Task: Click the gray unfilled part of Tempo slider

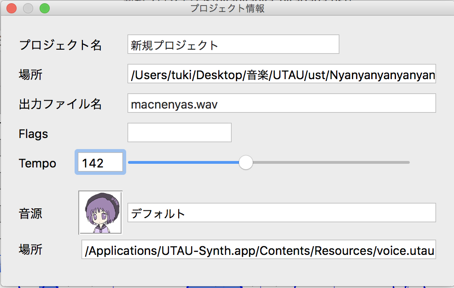Action: coord(331,162)
